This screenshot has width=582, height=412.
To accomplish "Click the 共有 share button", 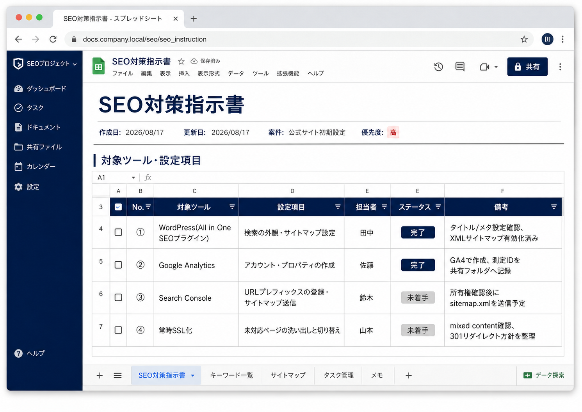I will [527, 67].
